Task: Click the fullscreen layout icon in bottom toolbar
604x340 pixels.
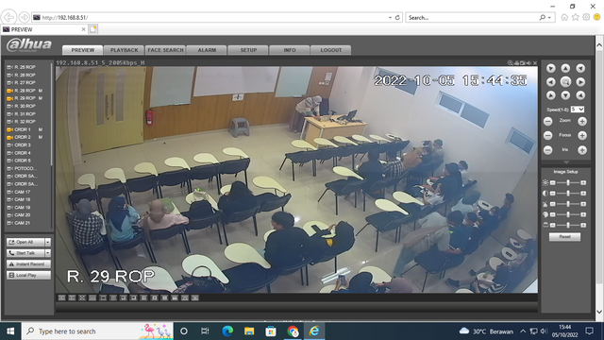Action: coord(82,298)
